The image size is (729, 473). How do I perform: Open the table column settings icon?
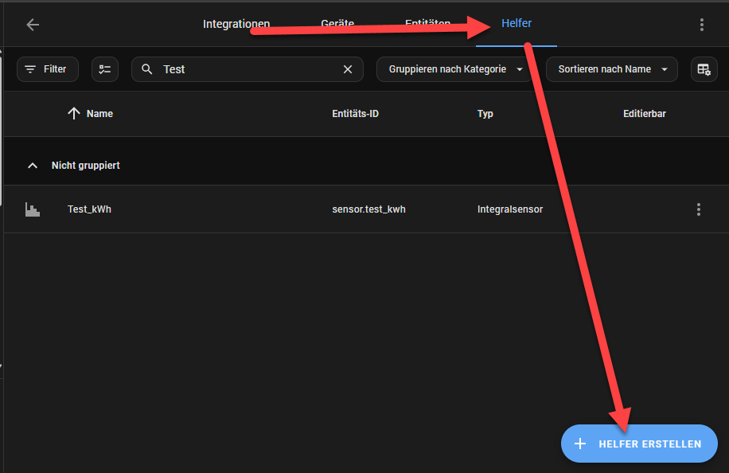(704, 69)
